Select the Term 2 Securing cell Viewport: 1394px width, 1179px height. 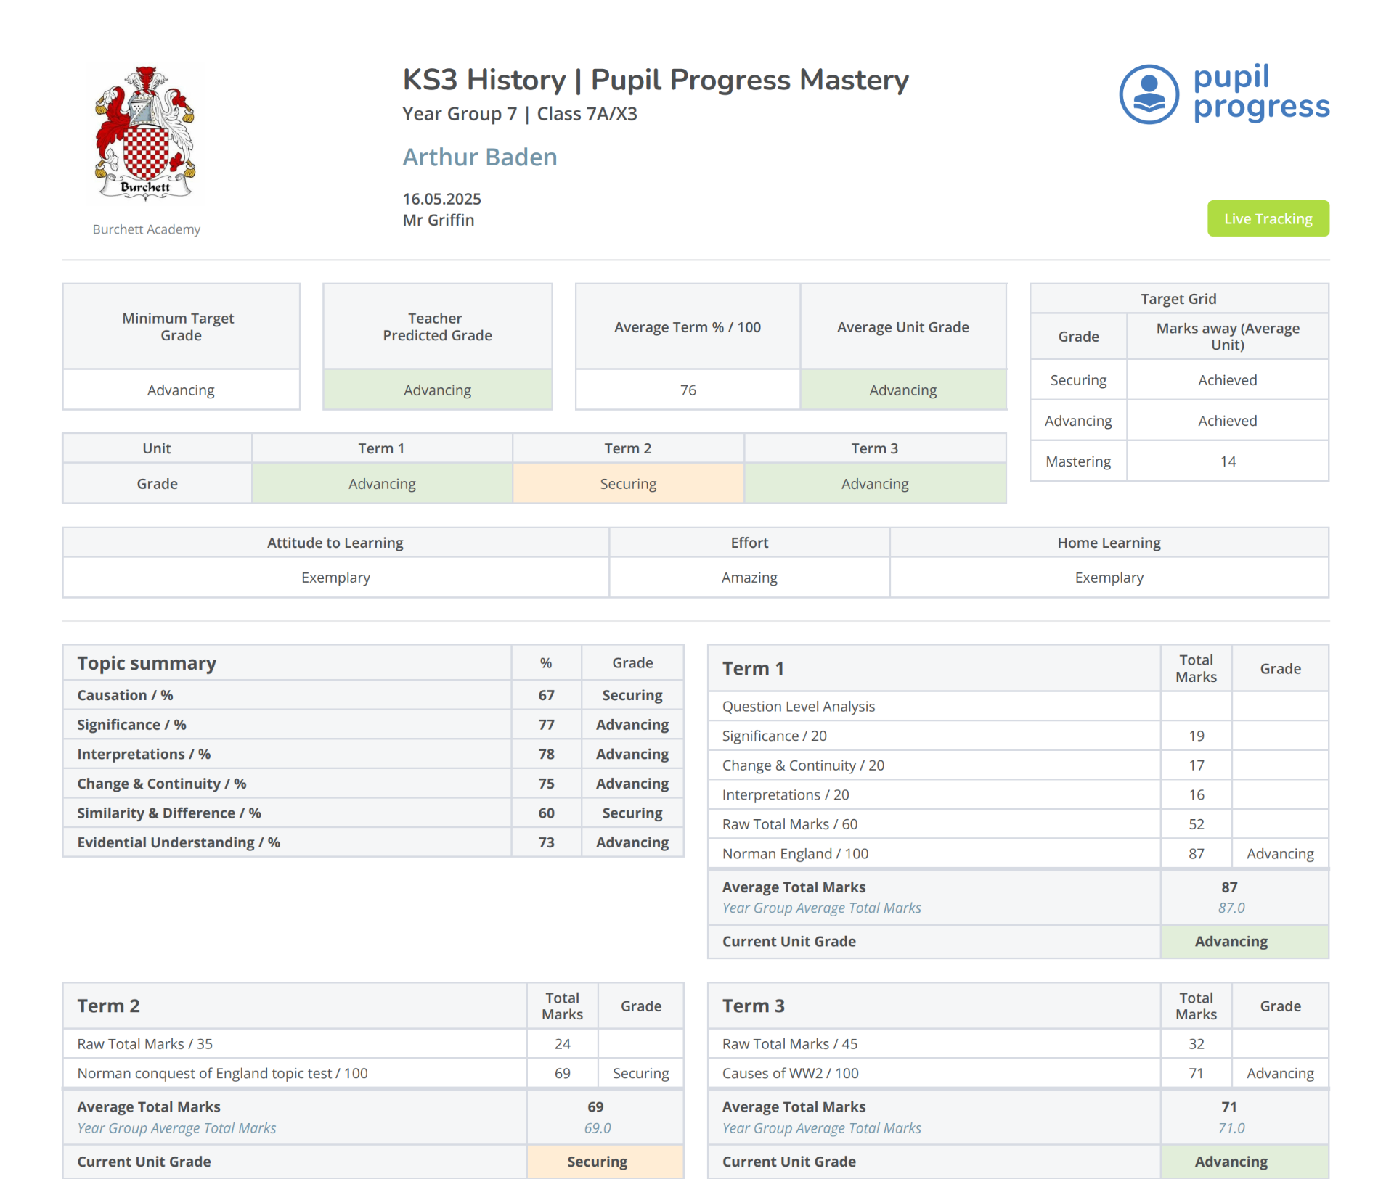[628, 483]
